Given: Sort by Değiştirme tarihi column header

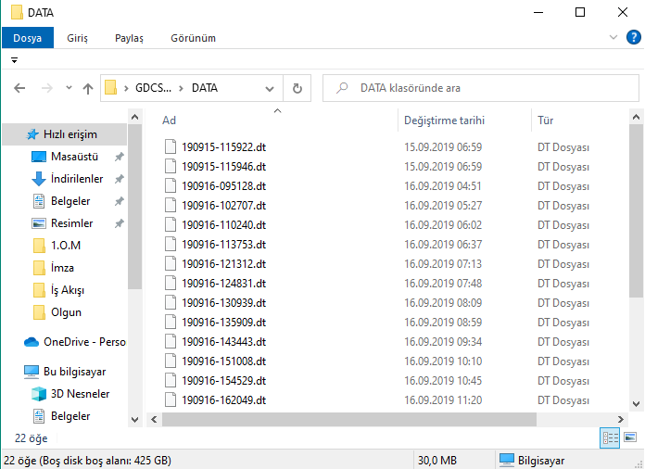Looking at the screenshot, I should [x=444, y=120].
